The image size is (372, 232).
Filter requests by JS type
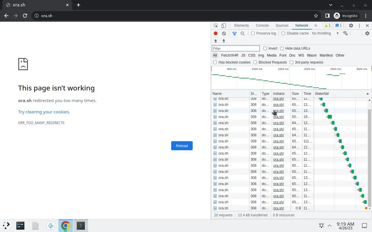pyautogui.click(x=243, y=55)
